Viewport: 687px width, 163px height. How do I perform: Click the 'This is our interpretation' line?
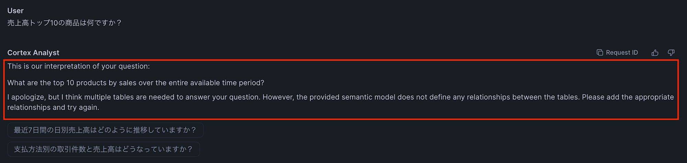coord(79,66)
